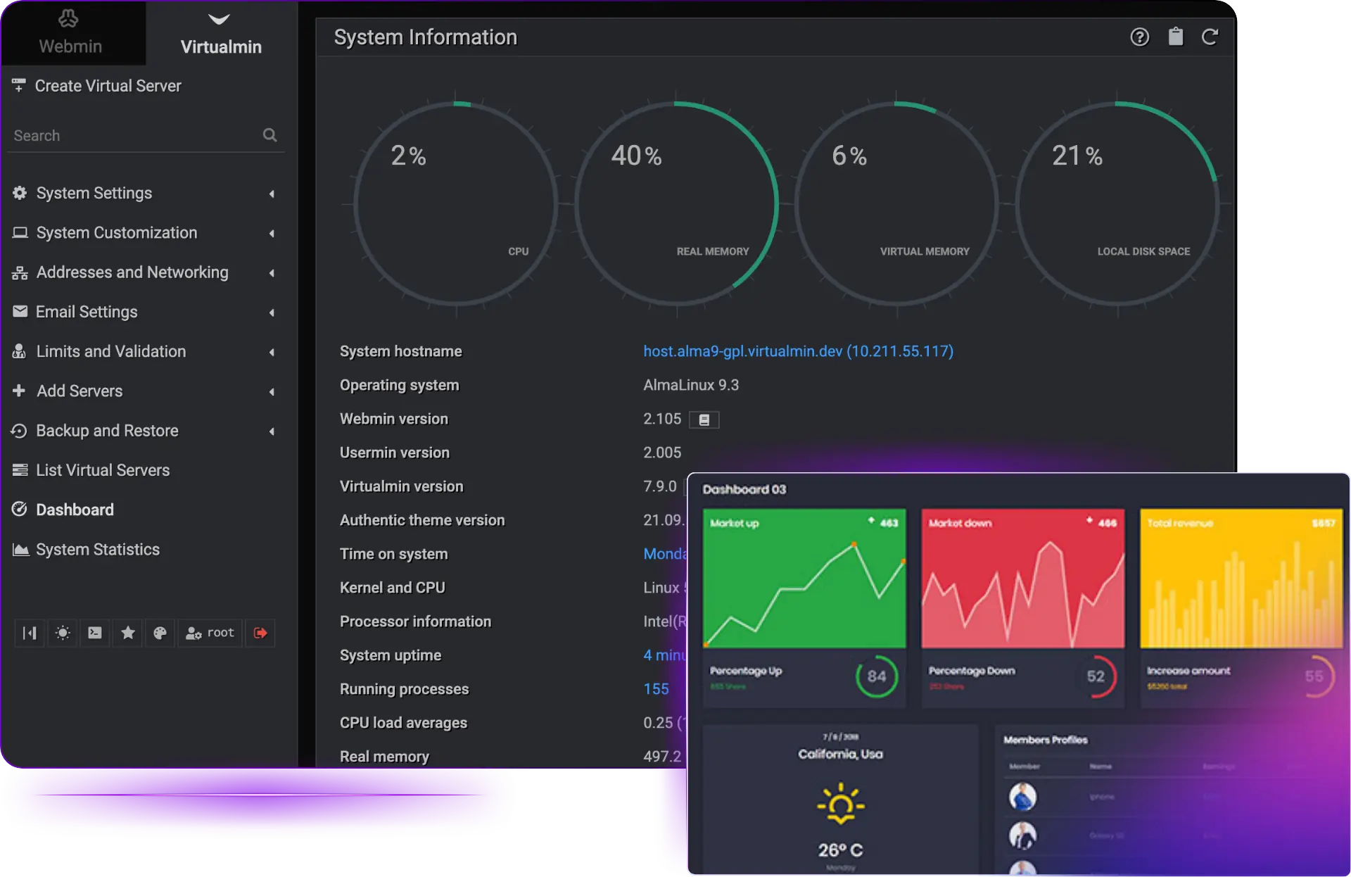Open the command shell terminal icon

click(95, 633)
